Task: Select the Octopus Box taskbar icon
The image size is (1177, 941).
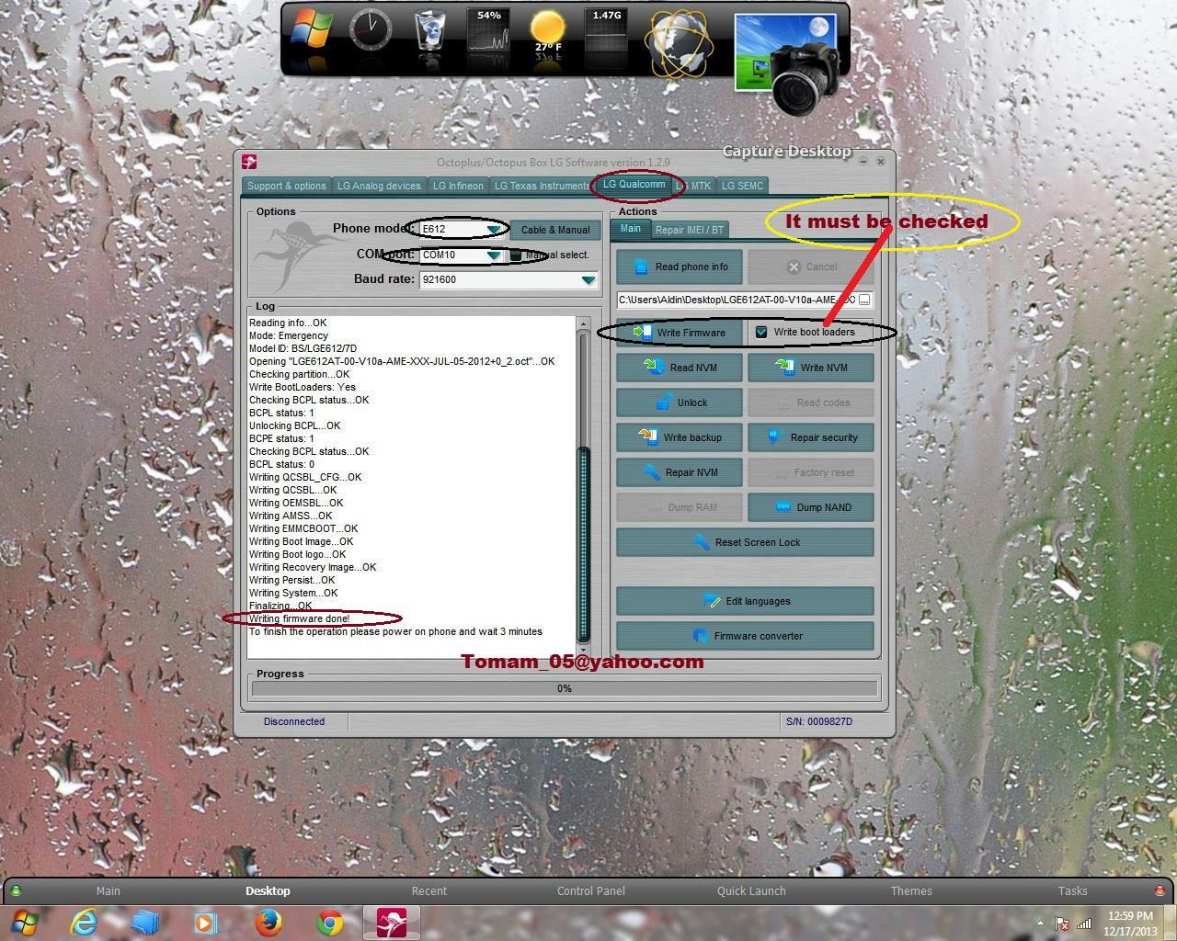Action: (392, 923)
